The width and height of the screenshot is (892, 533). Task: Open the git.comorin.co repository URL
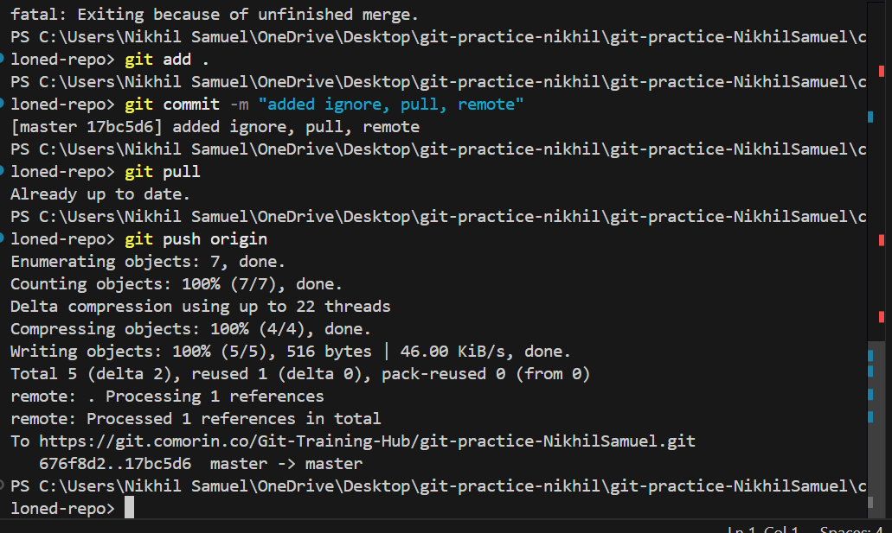[x=367, y=441]
